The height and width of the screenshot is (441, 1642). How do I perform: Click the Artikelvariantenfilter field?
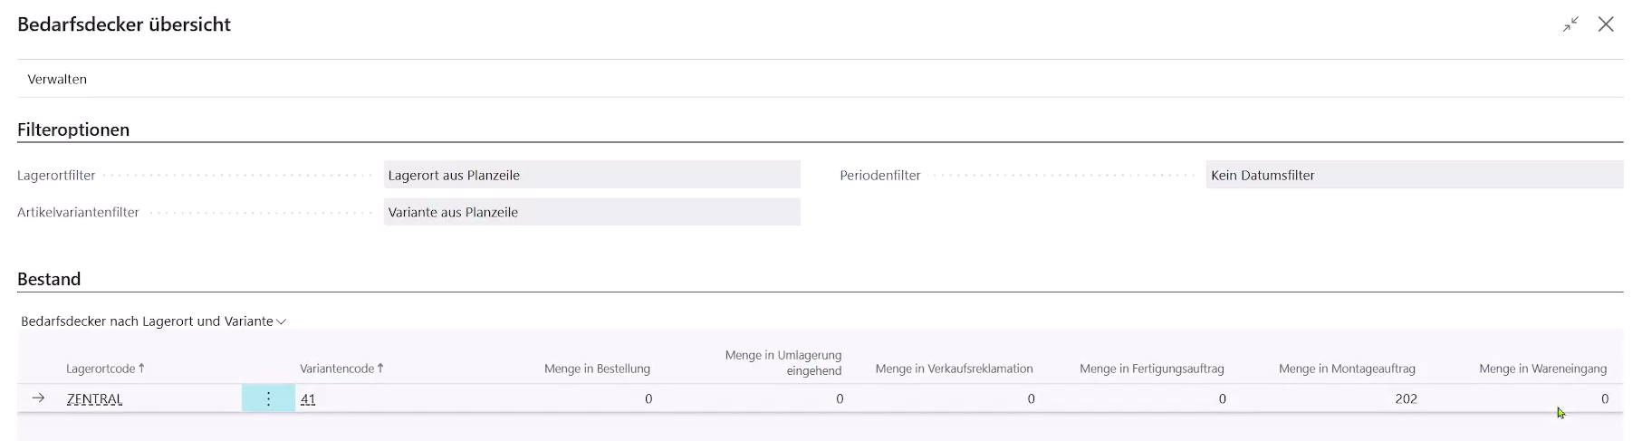(591, 212)
